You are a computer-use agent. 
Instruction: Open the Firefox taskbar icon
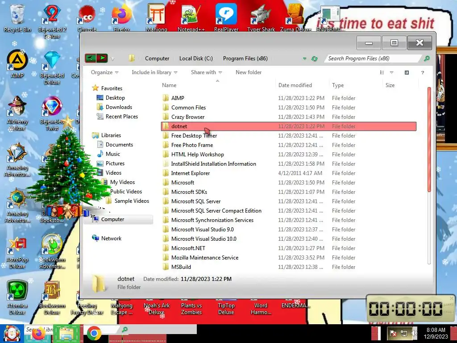tap(38, 334)
